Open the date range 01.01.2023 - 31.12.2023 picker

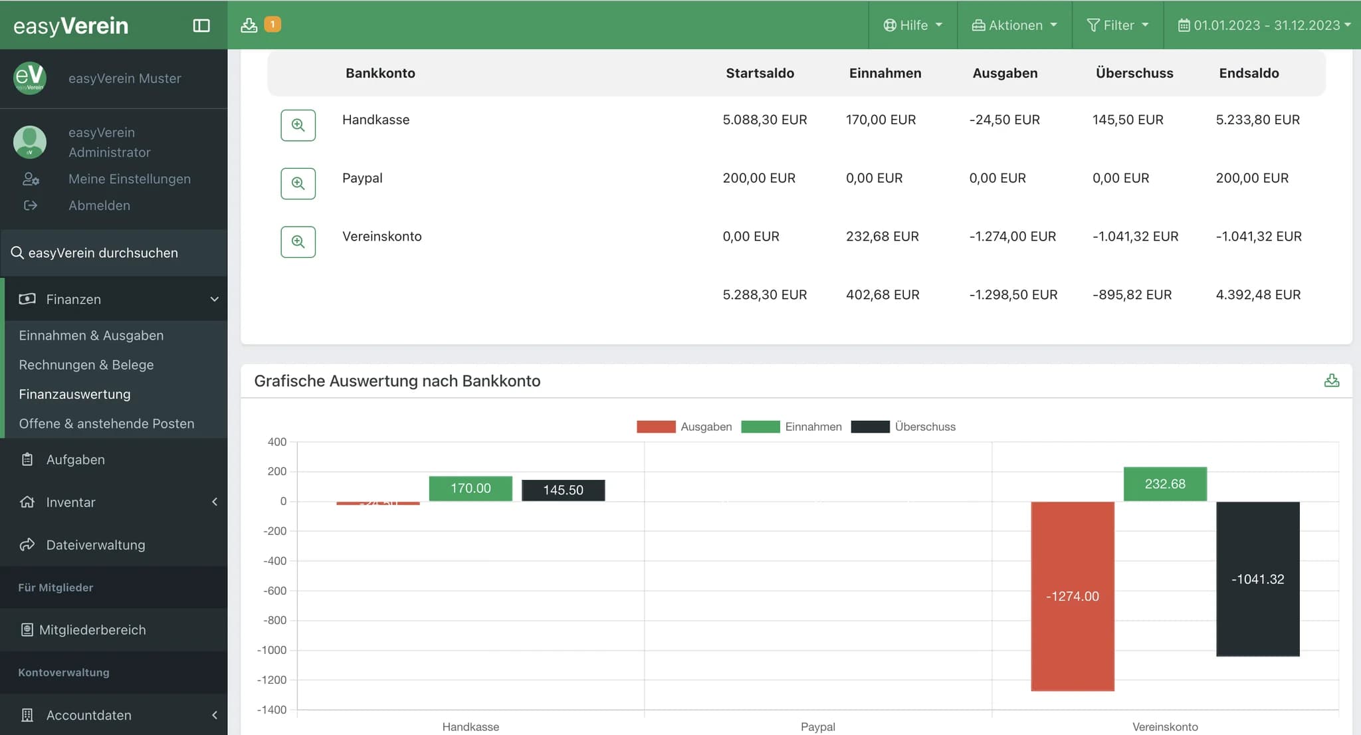tap(1265, 25)
